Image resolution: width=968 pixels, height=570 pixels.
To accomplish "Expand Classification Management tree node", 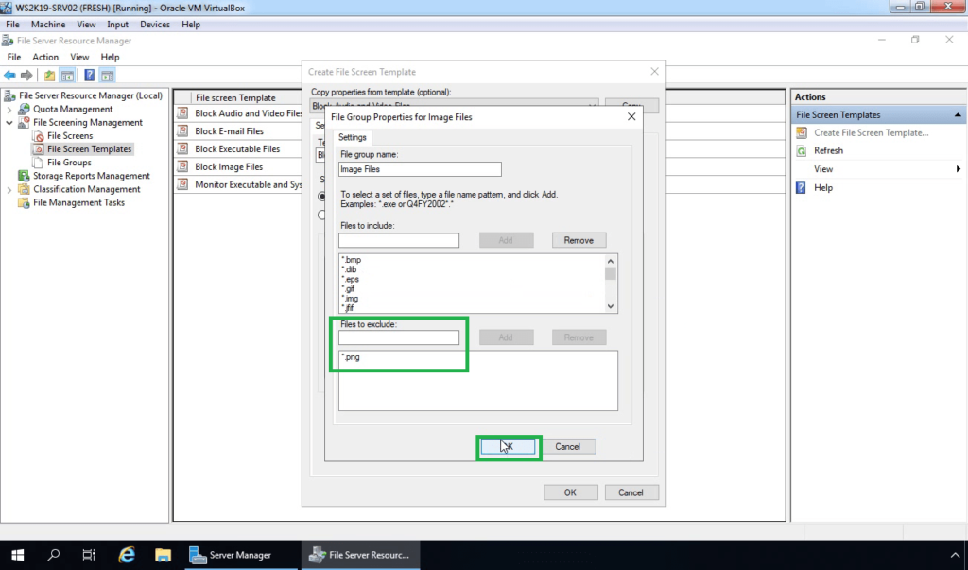I will tap(9, 190).
